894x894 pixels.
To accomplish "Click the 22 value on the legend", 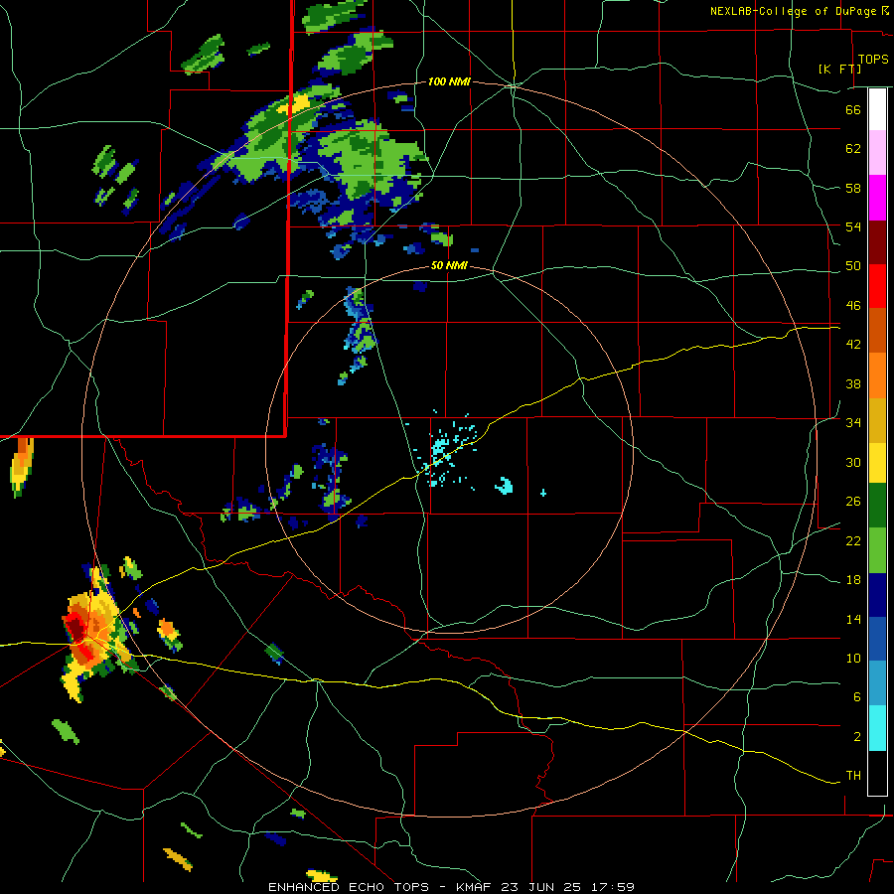I will (853, 541).
